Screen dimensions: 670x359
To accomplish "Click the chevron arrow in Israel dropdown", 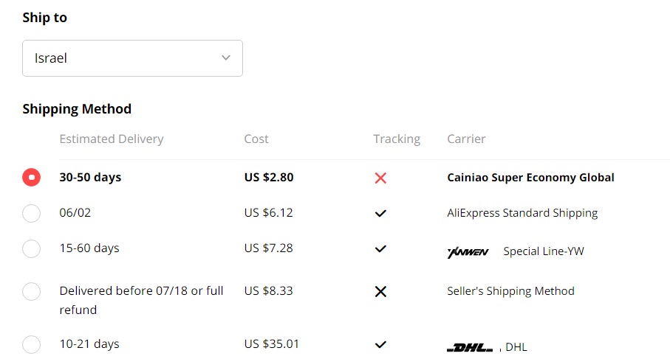I will coord(226,58).
